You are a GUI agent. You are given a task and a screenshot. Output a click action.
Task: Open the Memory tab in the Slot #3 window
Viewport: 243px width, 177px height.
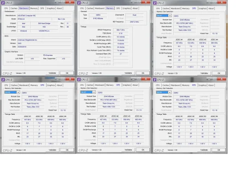coord(110,85)
